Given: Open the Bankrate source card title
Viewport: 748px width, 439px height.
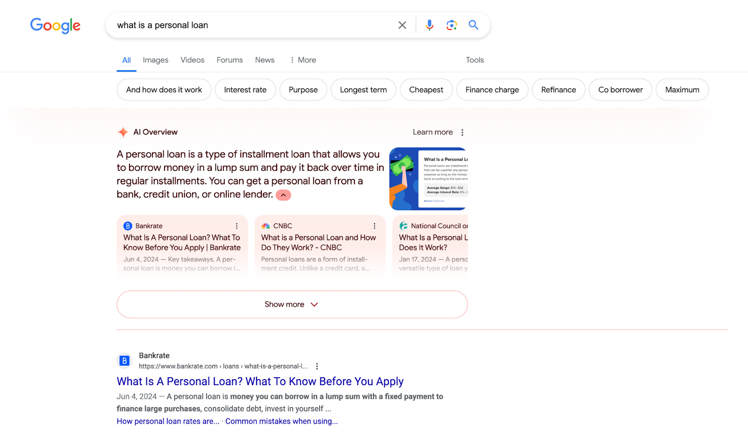Looking at the screenshot, I should pyautogui.click(x=182, y=242).
